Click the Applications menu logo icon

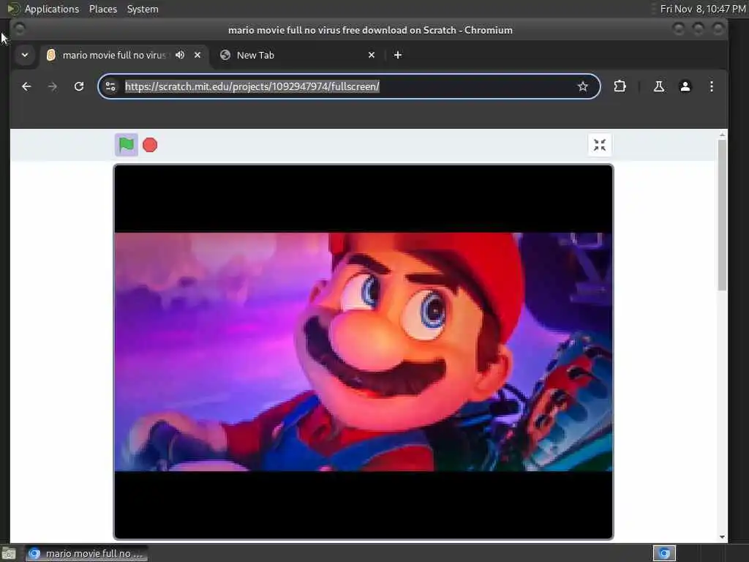click(x=12, y=9)
